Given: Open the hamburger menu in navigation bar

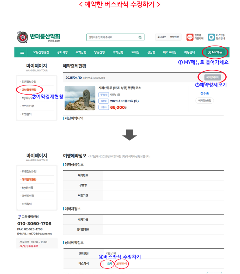Looking at the screenshot, I should coord(22,52).
